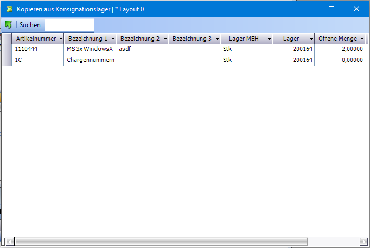This screenshot has height=248, width=370.
Task: Select the cell with article number 1110444
Action: pyautogui.click(x=38, y=49)
